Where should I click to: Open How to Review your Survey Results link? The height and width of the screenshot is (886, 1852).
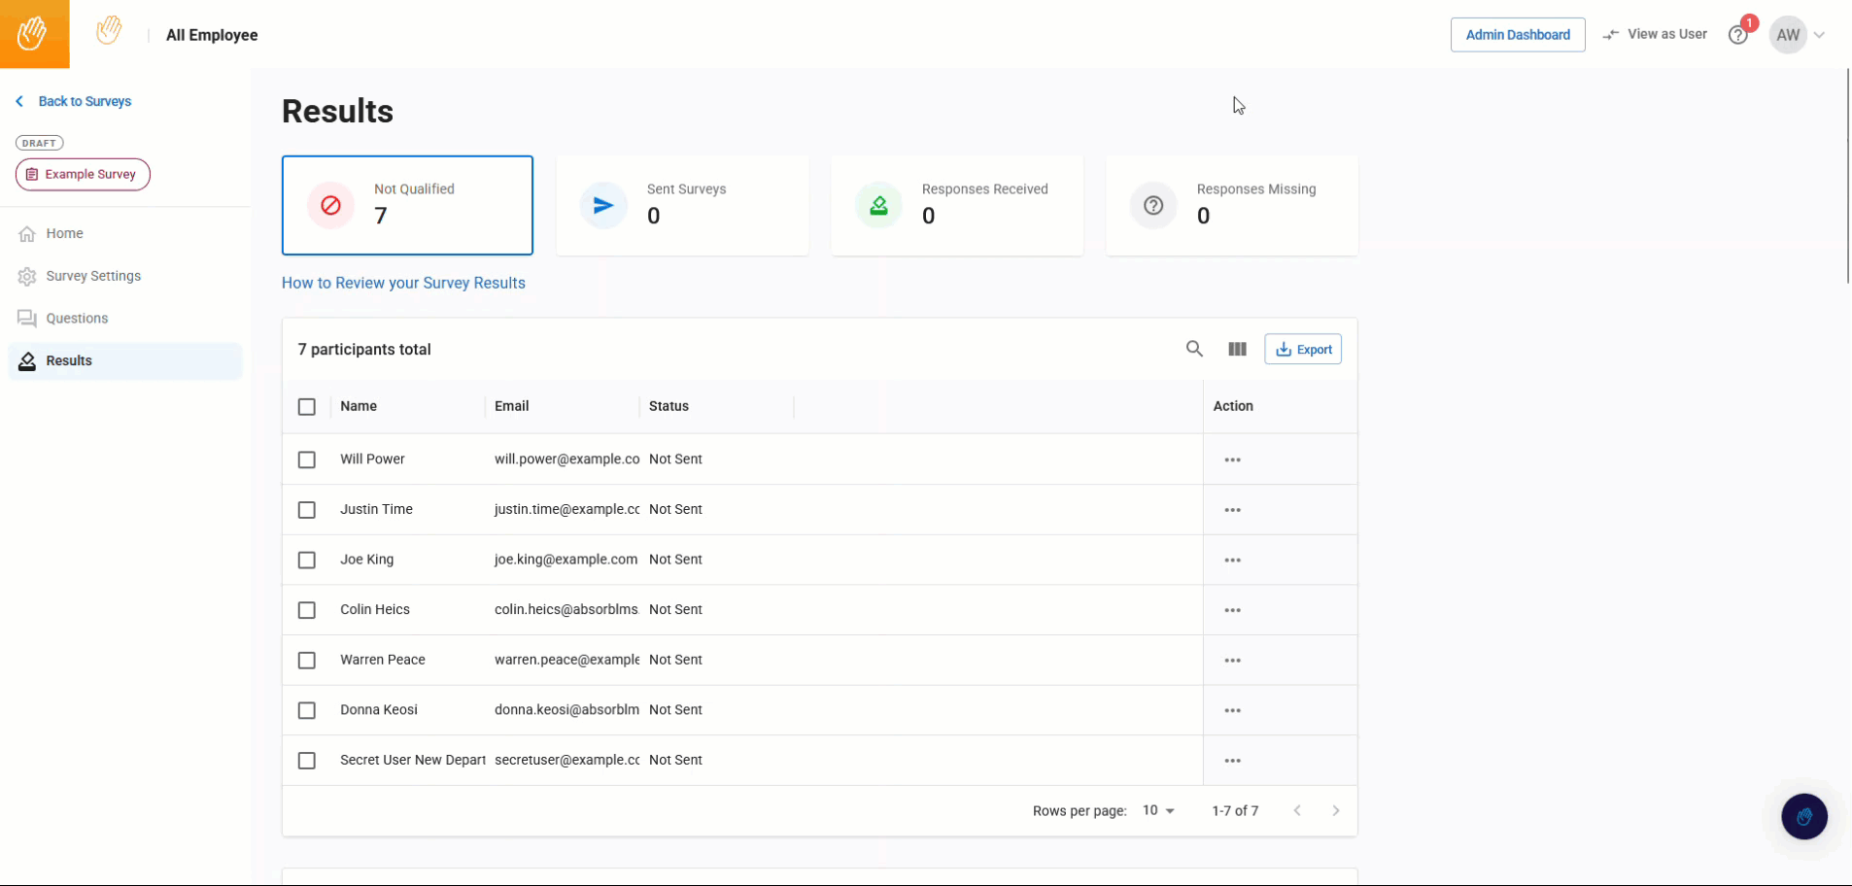pos(403,283)
